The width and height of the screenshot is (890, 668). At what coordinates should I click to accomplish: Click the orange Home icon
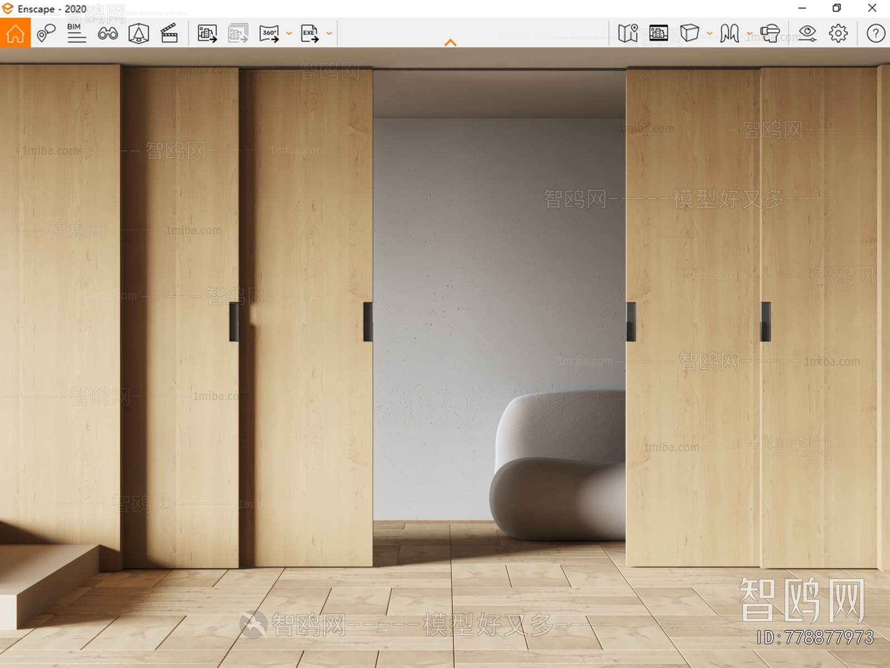click(x=16, y=33)
